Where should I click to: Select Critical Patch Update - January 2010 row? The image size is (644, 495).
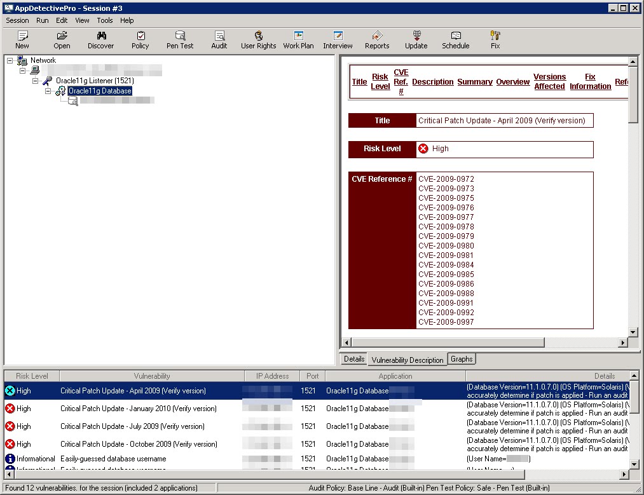click(317, 409)
